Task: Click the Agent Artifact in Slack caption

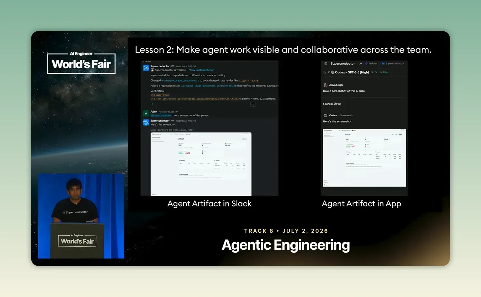Action: coord(209,204)
